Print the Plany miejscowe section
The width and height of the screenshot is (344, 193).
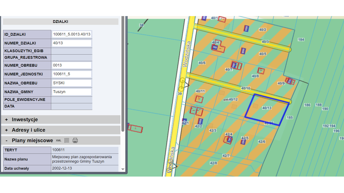click(75, 140)
